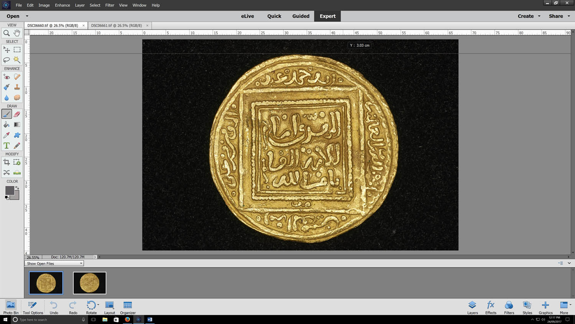
Task: Reset to default black and white colors
Action: point(7,198)
